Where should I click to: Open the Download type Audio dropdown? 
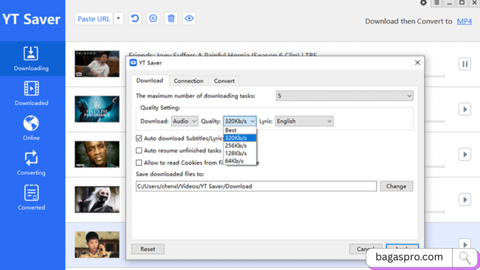click(x=185, y=121)
